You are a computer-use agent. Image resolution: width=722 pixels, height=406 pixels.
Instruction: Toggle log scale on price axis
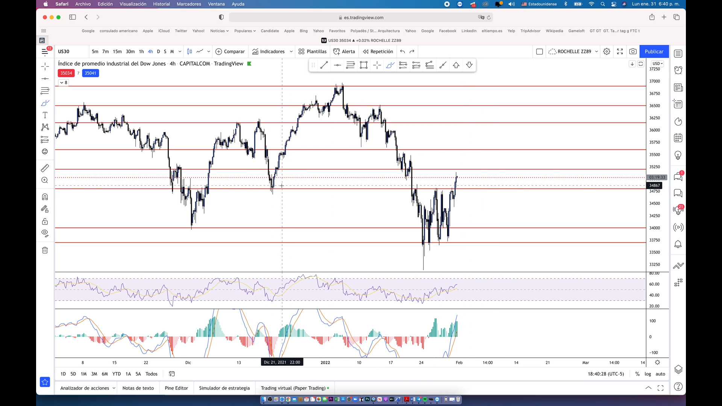pyautogui.click(x=648, y=374)
